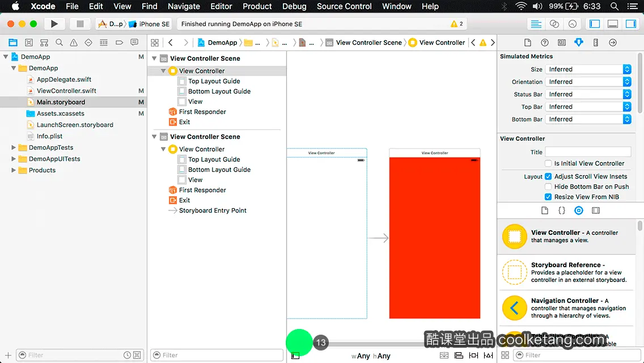The height and width of the screenshot is (363, 644).
Task: Show the File Template library
Action: pyautogui.click(x=545, y=210)
